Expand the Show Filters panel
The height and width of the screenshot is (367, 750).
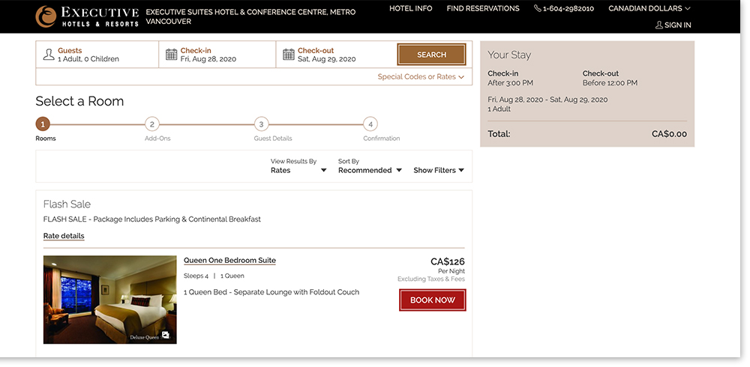[439, 170]
